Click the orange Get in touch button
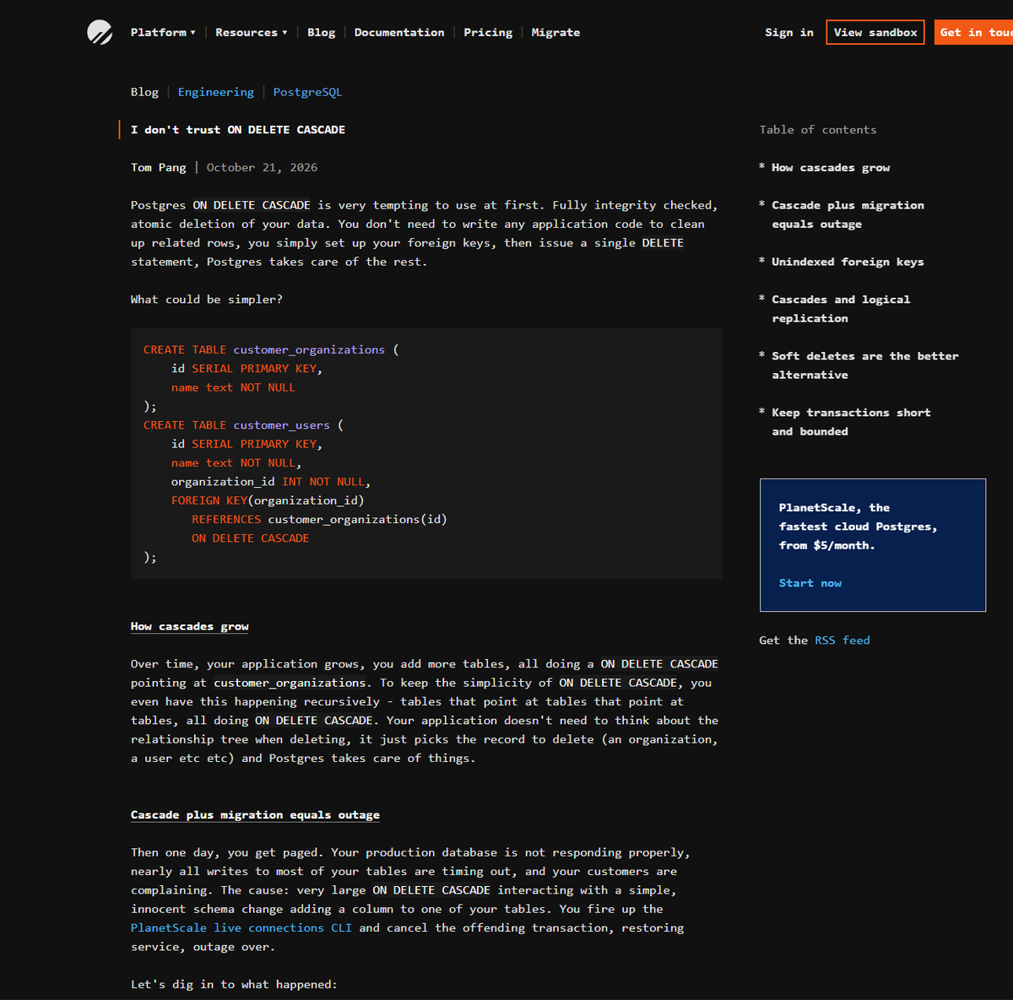Image resolution: width=1013 pixels, height=1000 pixels. point(973,32)
